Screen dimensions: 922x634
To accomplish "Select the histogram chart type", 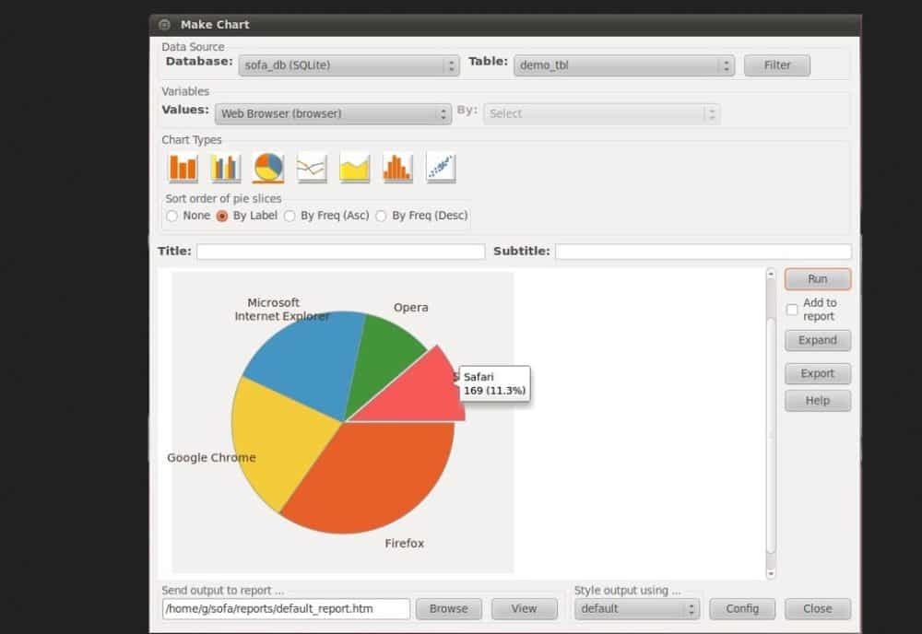I will [x=397, y=168].
